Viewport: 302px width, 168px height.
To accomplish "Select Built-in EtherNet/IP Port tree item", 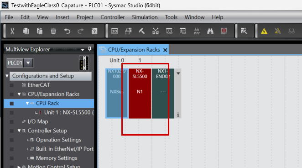I will point(65,149).
